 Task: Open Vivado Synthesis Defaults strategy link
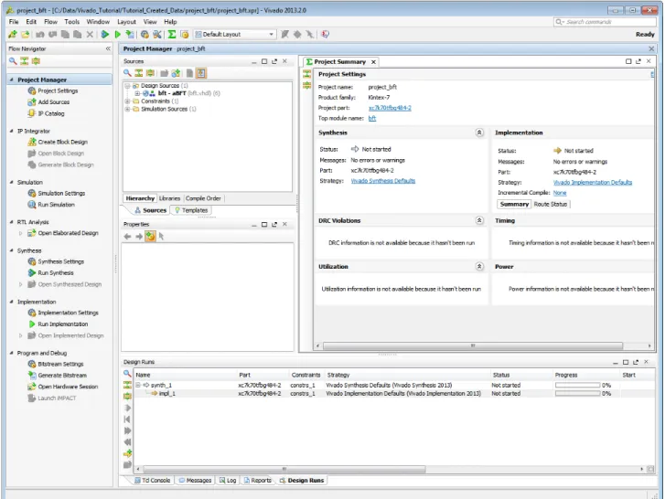point(383,181)
